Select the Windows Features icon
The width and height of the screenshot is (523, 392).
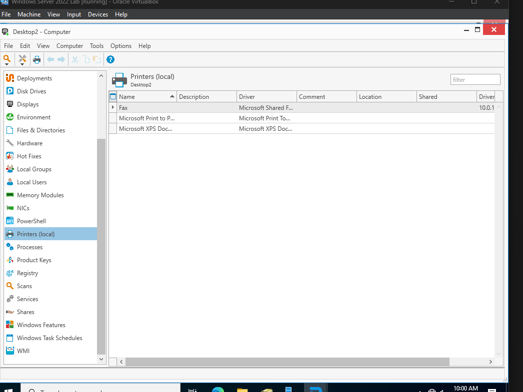tap(10, 325)
